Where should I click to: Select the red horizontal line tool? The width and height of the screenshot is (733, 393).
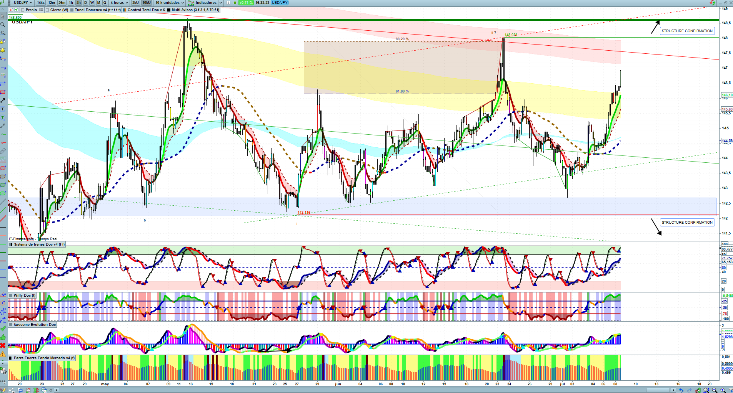coord(3,143)
